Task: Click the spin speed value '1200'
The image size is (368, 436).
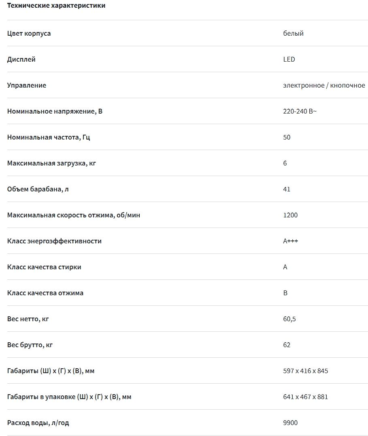Action: click(290, 215)
